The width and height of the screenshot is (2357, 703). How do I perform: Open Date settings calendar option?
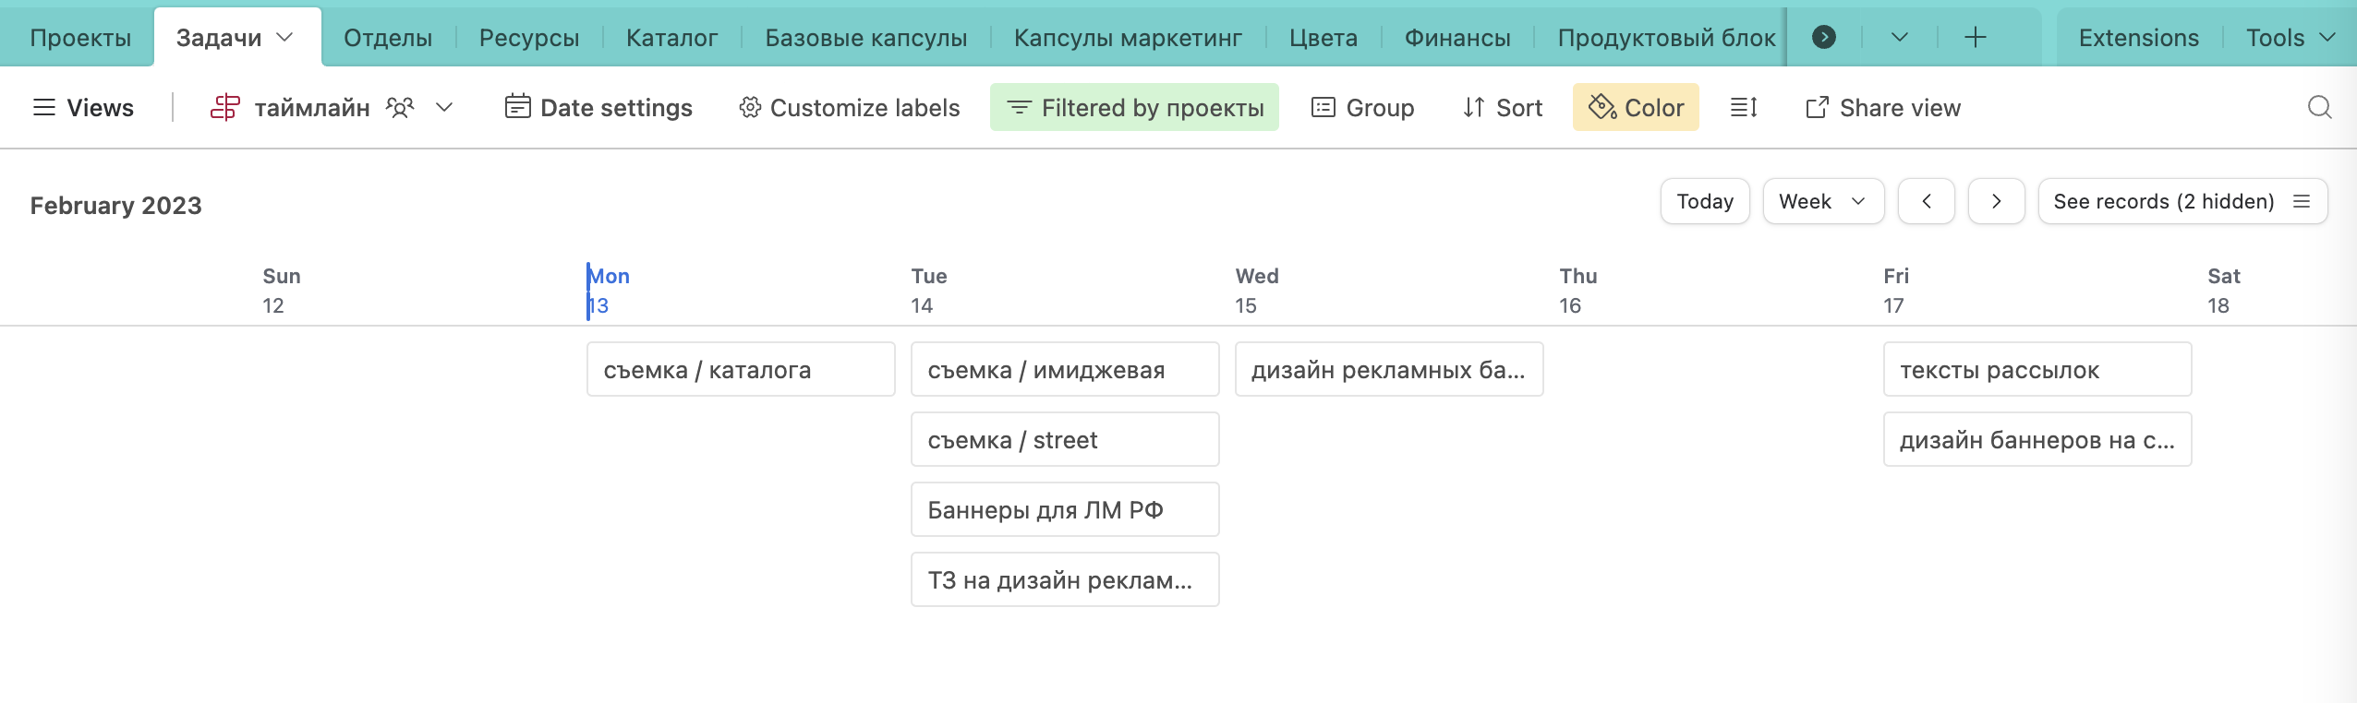click(598, 108)
